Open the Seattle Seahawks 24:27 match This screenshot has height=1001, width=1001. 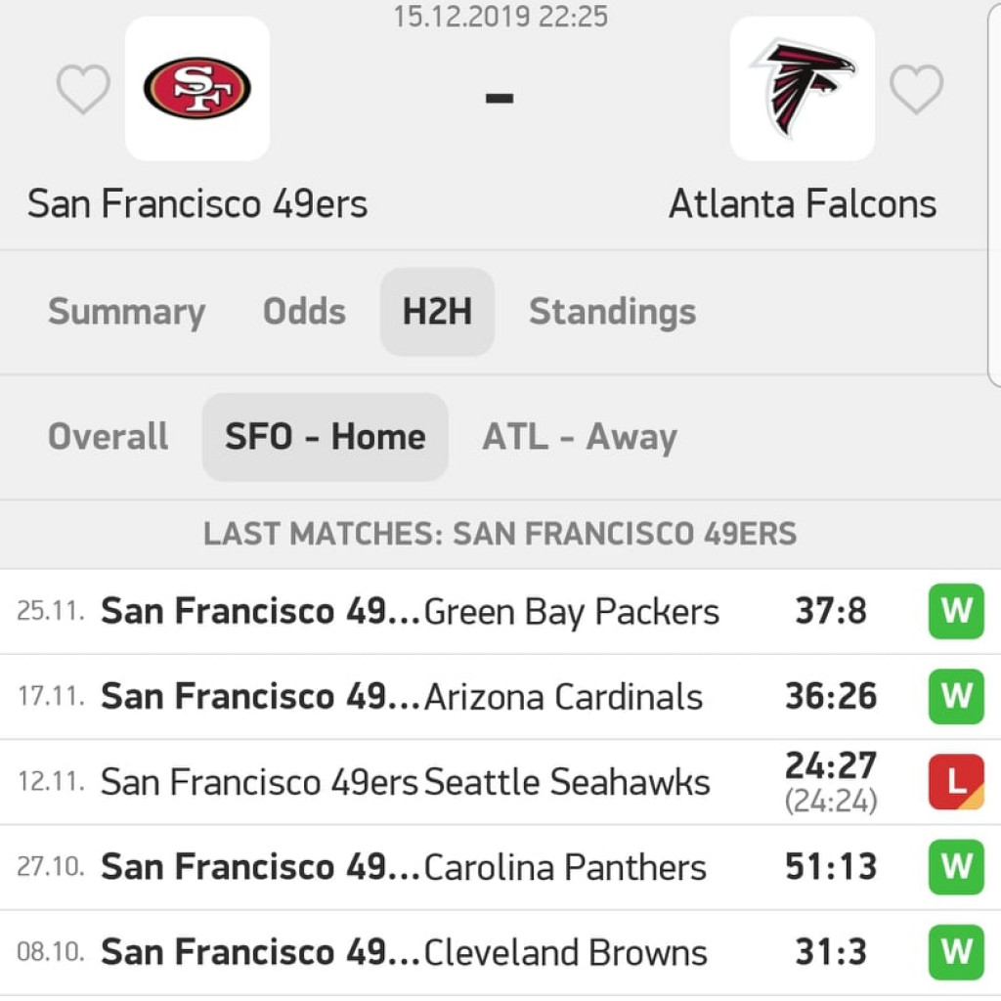tap(500, 782)
